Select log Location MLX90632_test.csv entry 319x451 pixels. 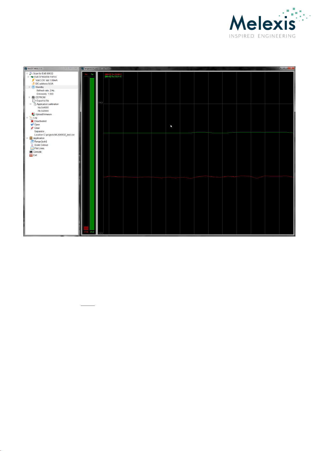click(x=54, y=135)
